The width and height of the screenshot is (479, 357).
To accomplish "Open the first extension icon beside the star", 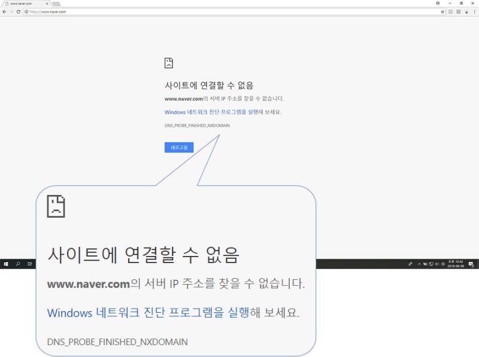I will tap(451, 11).
